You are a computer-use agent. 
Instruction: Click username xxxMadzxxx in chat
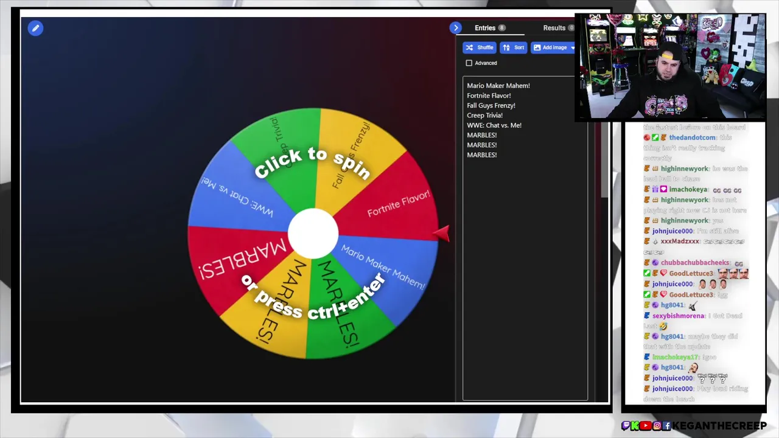click(x=680, y=242)
